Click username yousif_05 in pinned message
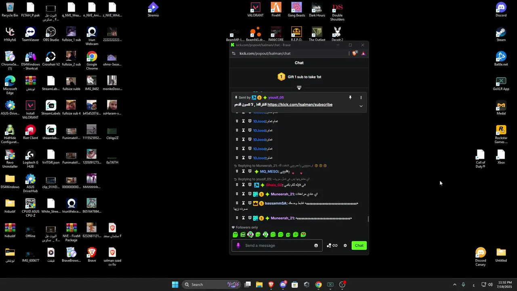517x291 pixels. tap(276, 97)
